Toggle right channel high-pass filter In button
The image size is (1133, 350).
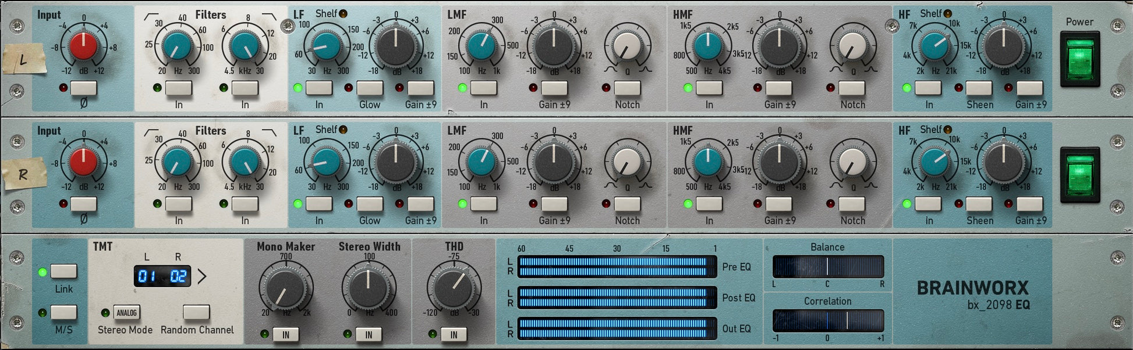point(178,204)
